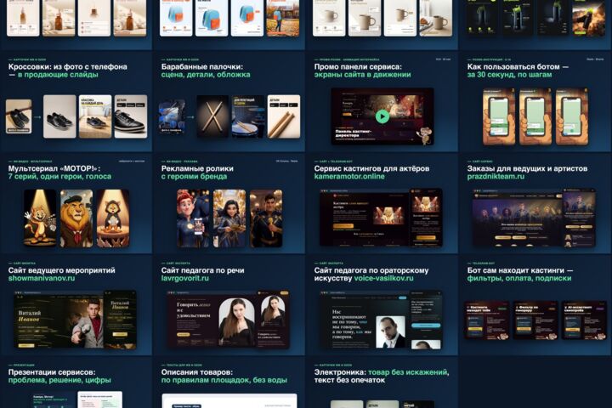The width and height of the screenshot is (612, 408).
Task: Open the mug with pastry lifestyle image
Action: pos(435,18)
